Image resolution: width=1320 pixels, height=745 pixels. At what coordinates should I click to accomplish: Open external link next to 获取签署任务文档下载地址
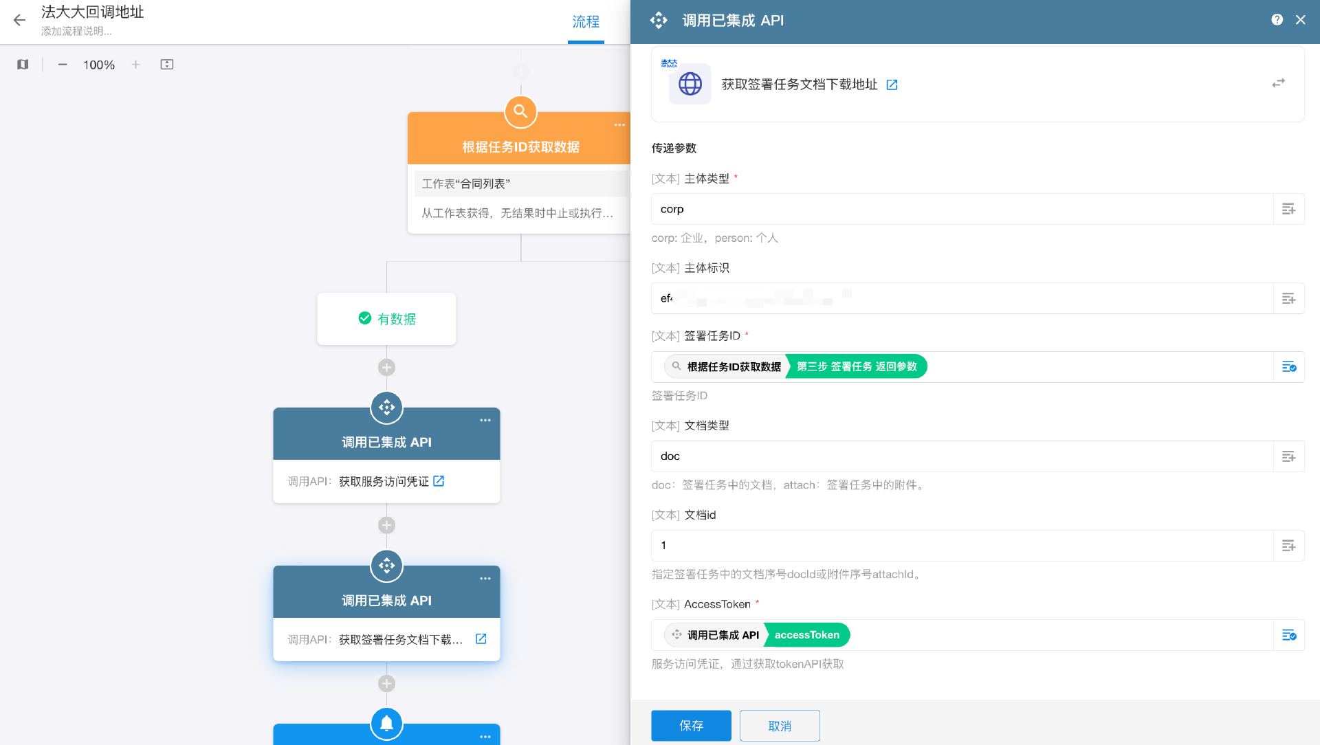point(892,85)
